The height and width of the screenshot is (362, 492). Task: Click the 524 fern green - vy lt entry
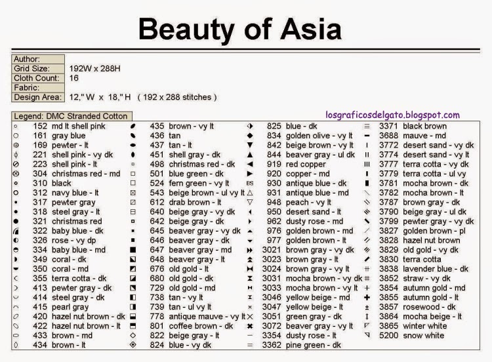coord(190,183)
